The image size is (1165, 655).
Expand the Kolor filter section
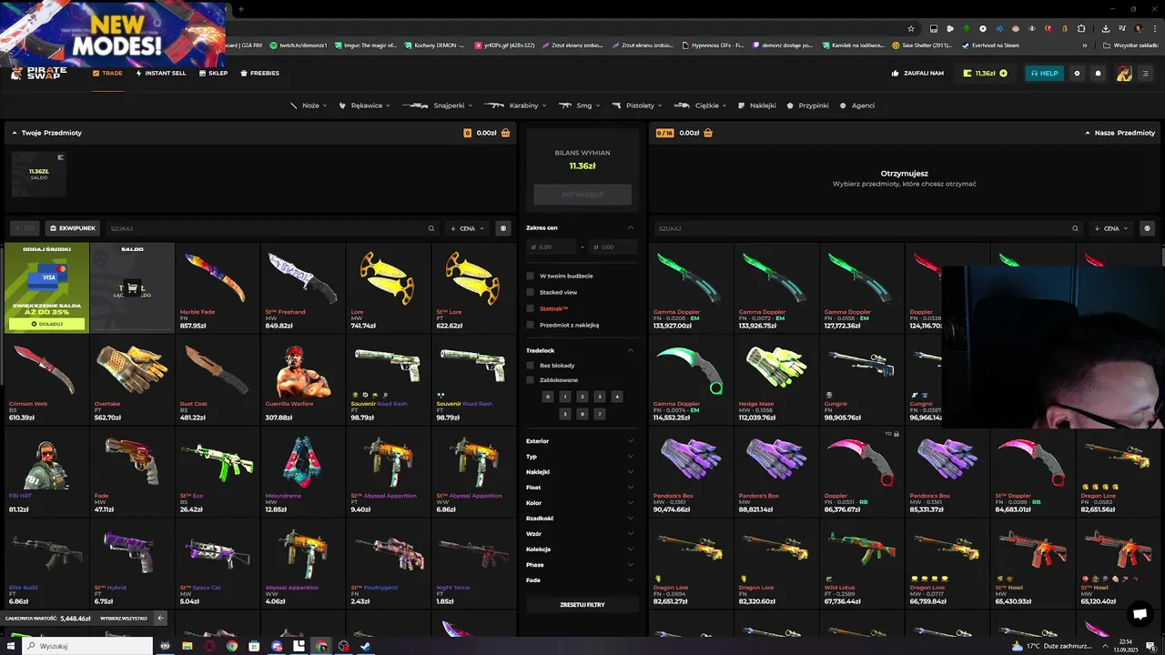tap(580, 503)
